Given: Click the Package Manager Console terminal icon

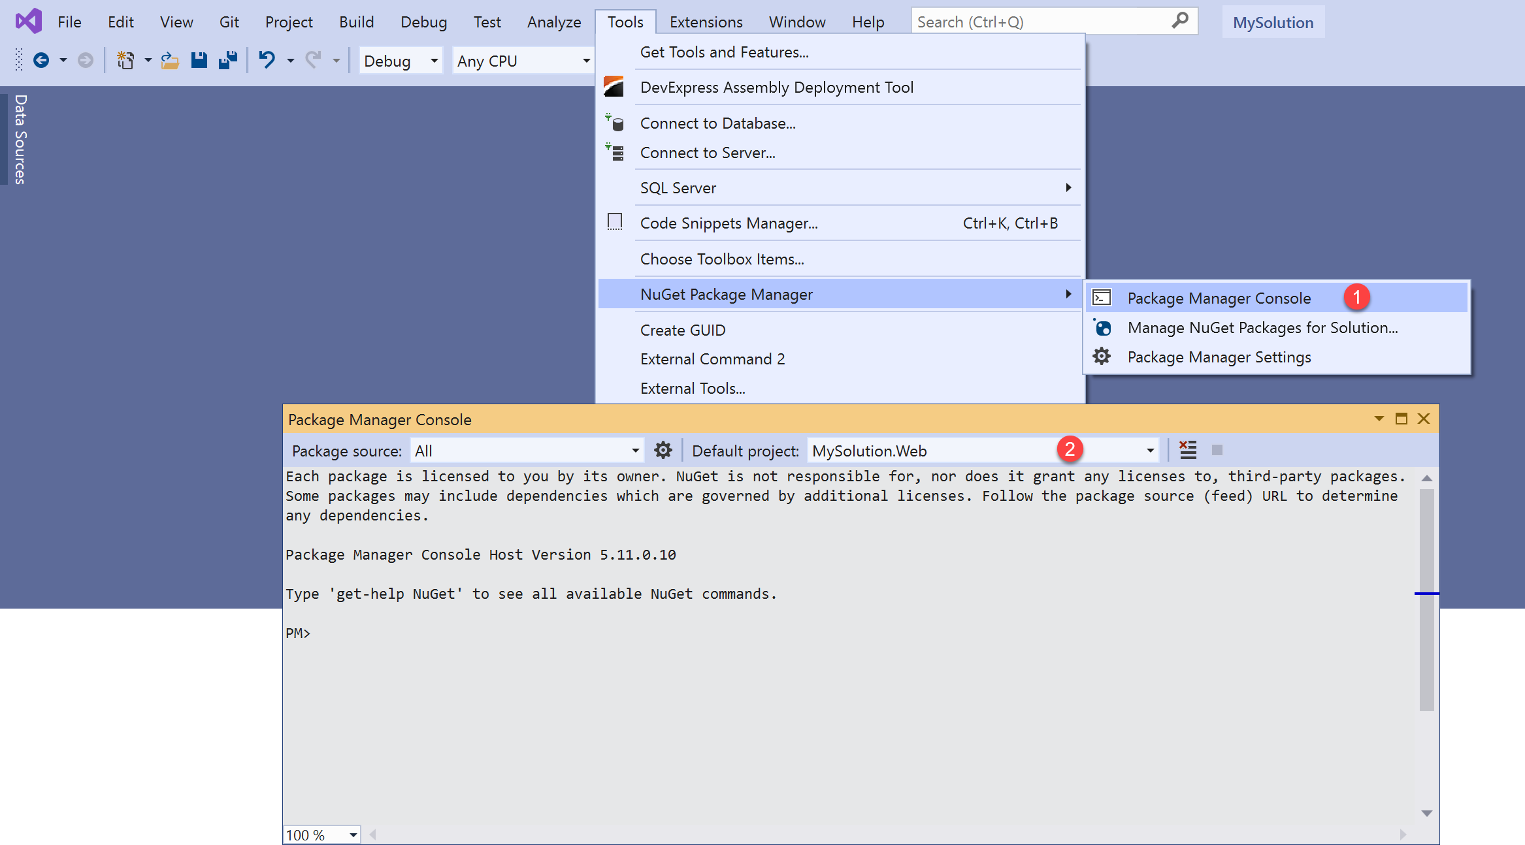Looking at the screenshot, I should [1102, 298].
